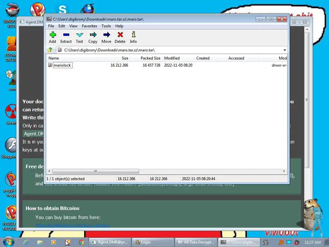Click the taskbar clock 11:27 AM
329x247 pixels.
pyautogui.click(x=313, y=242)
